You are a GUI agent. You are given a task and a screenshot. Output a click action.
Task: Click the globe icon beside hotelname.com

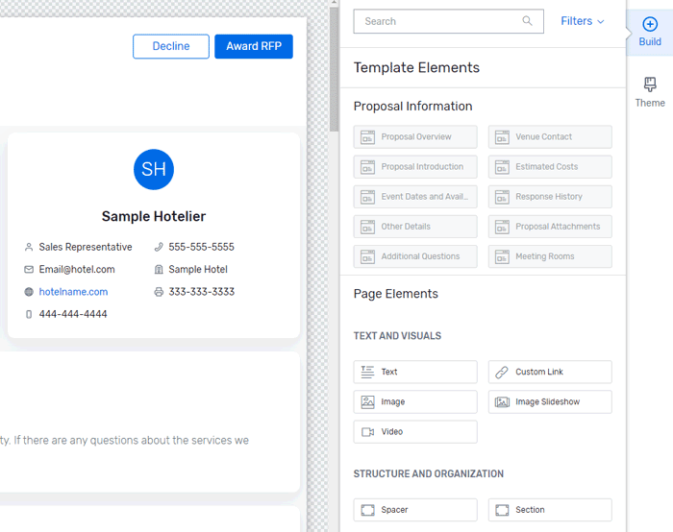tap(29, 292)
